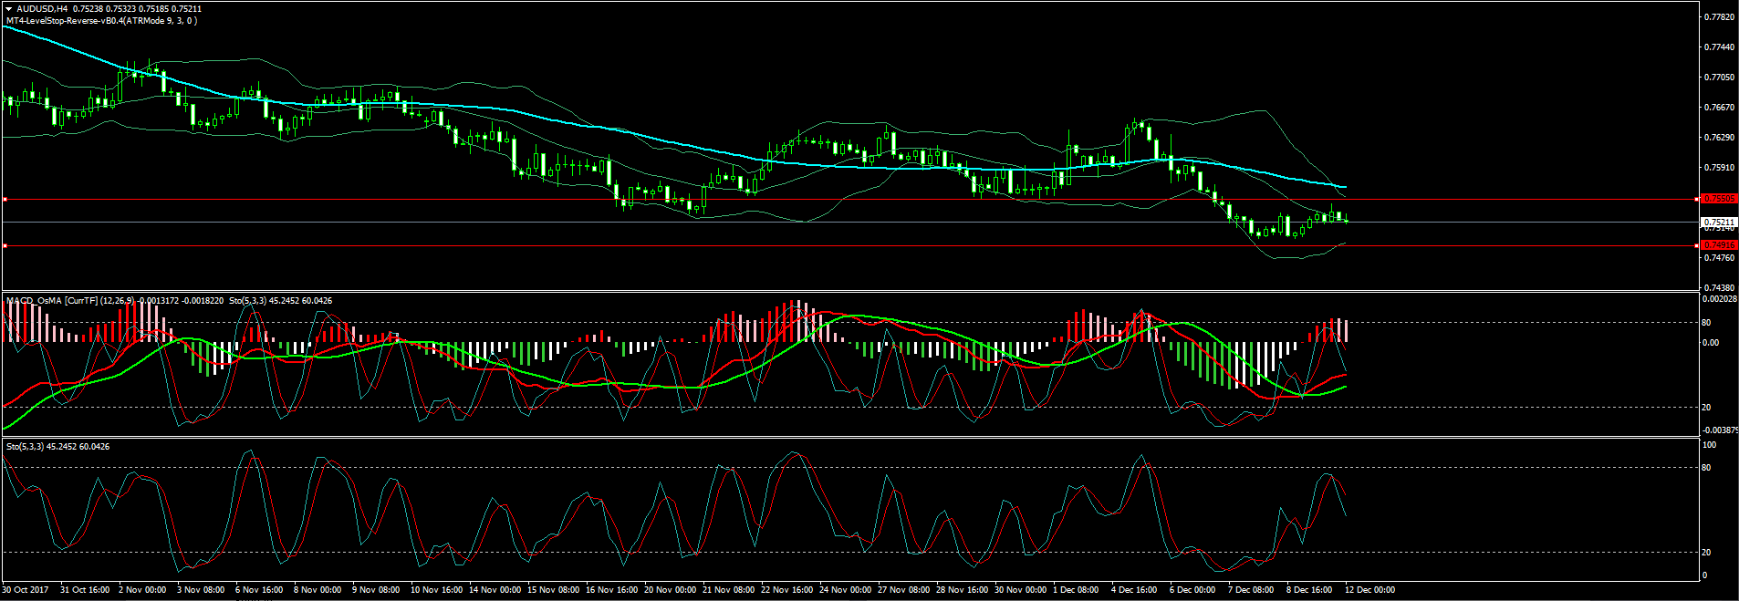Click the -0.003879 MACD scale value
1739x601 pixels.
(x=1720, y=430)
